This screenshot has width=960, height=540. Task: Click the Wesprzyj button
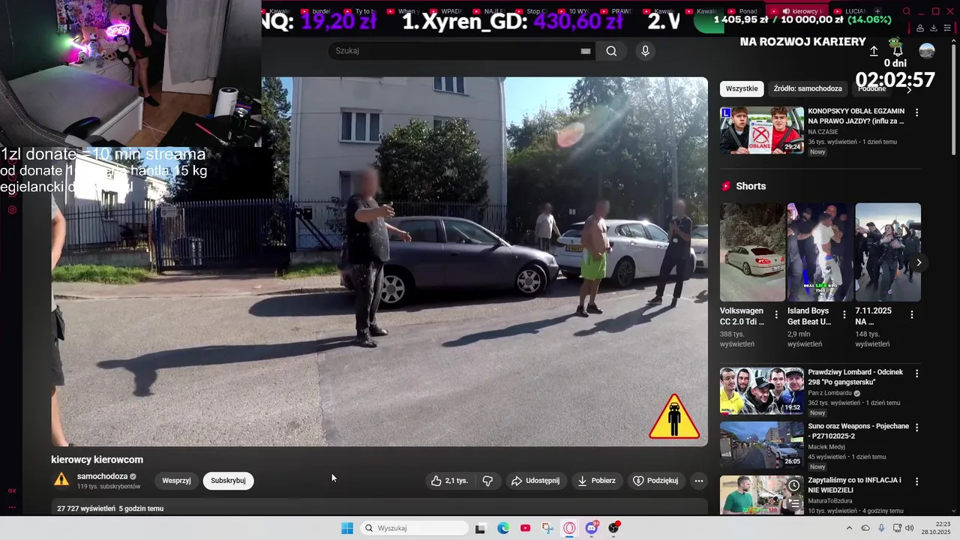point(176,481)
